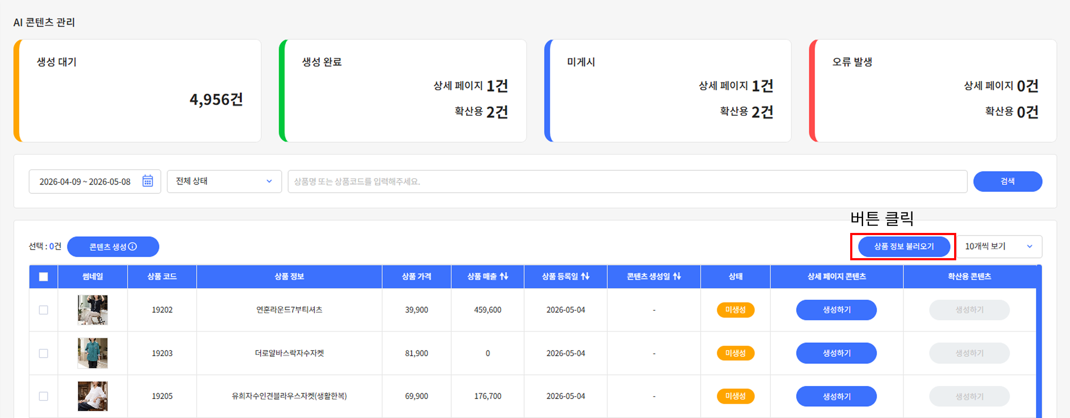
Task: Click the info icon on 콘텐츠 생성 button
Action: (133, 247)
